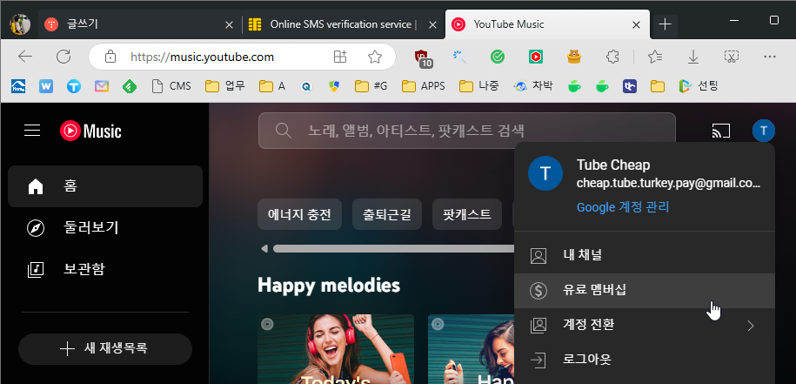Viewport: 796px width, 384px height.
Task: Open the unlabeled yellow bookmark folder
Action: [658, 86]
